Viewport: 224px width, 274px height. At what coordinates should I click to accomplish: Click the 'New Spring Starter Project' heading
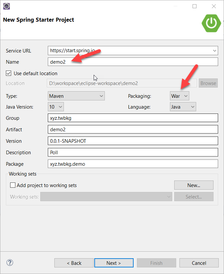39,20
